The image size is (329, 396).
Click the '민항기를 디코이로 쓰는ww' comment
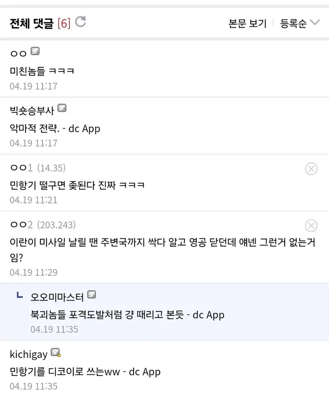pos(85,371)
